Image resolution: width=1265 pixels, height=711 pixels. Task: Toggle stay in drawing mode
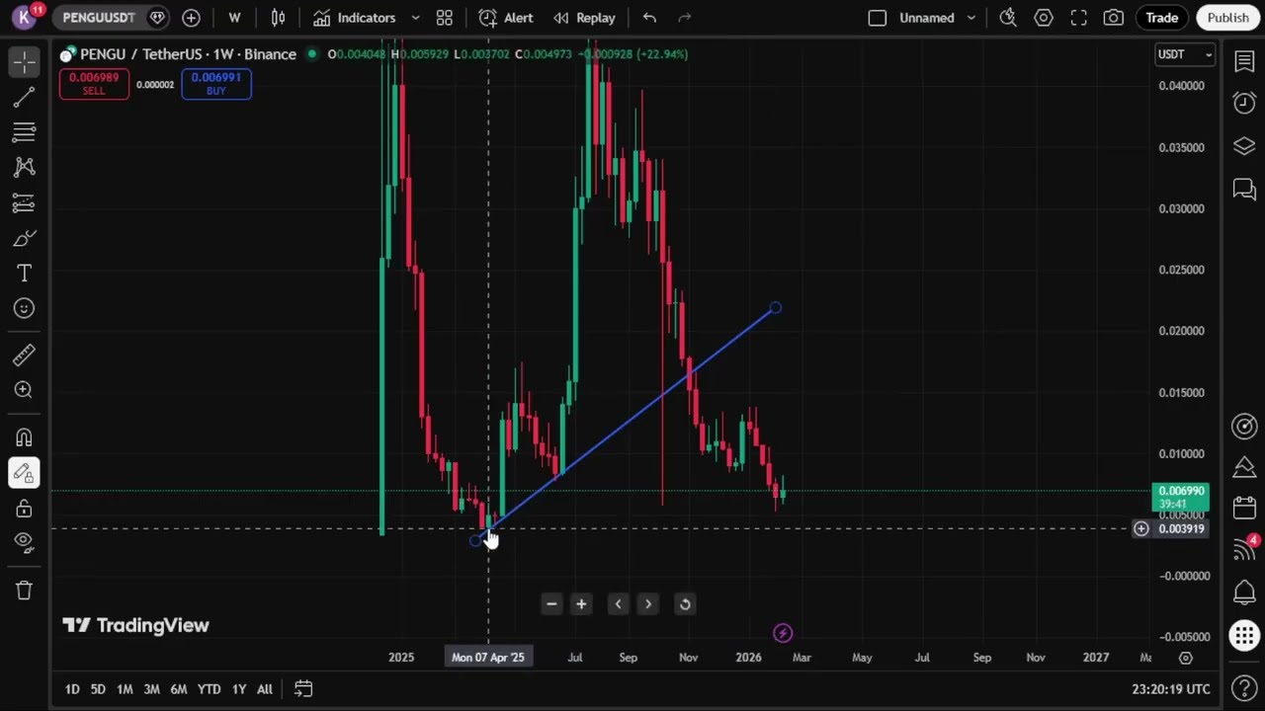pos(24,473)
